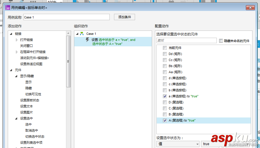Check the d (单选按钮) checkbox
260x148 pixels.
tap(165, 78)
